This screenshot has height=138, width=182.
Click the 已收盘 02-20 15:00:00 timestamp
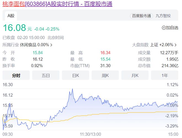pos(33,38)
